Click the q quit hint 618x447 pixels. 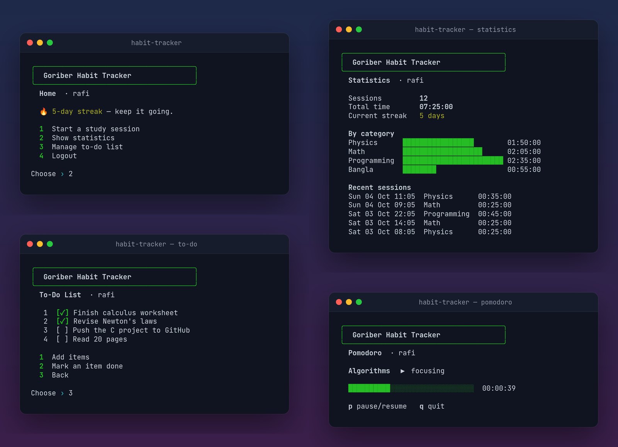(x=432, y=406)
